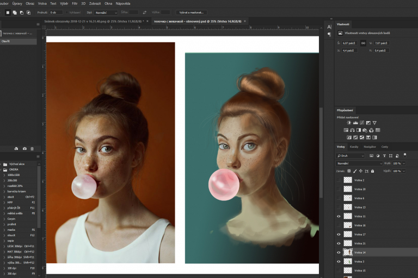Hide the Vrstva 14 layer
Viewport: 418px width, 278px height.
[x=339, y=252]
